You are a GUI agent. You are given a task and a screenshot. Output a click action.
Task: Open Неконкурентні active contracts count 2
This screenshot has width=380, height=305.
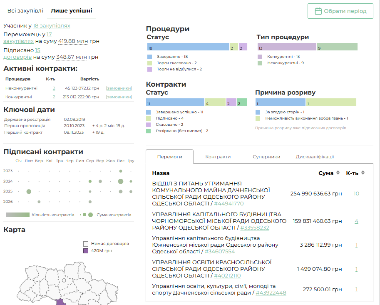[54, 88]
